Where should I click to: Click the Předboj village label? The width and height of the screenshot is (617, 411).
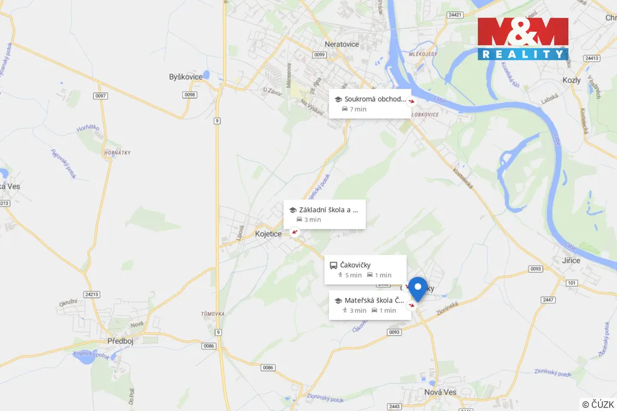tap(121, 341)
